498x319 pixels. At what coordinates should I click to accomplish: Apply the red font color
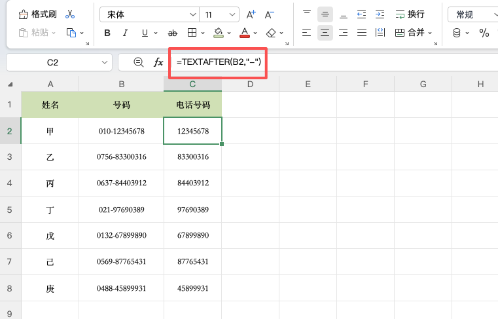(x=245, y=33)
